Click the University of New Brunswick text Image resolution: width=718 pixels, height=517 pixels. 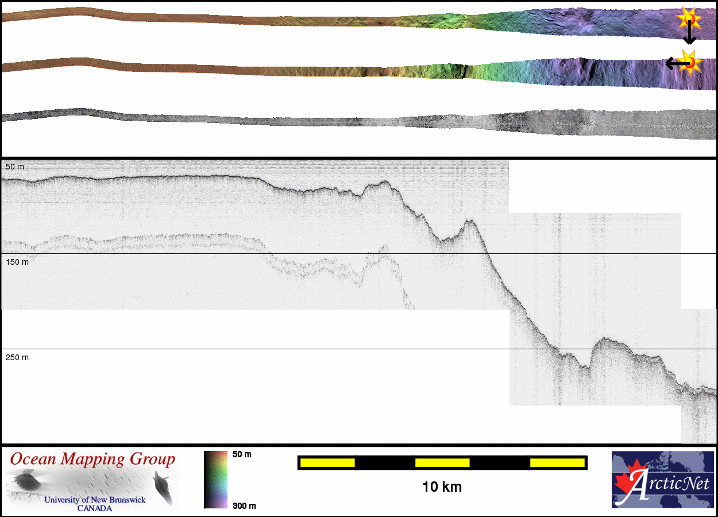(x=95, y=500)
